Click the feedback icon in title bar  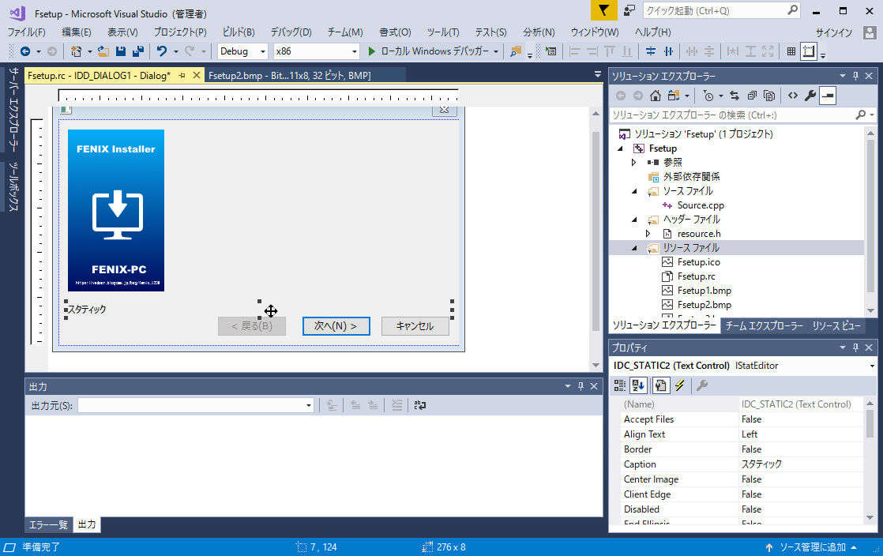pos(629,10)
